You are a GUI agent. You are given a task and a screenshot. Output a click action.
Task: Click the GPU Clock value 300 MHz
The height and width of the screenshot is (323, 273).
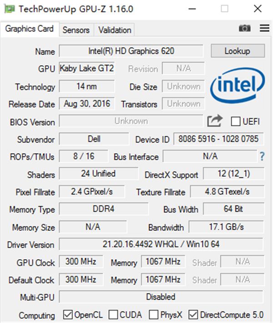81,261
